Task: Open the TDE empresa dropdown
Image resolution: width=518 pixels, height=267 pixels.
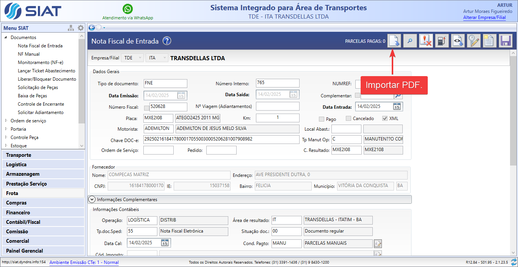Action: (x=132, y=58)
